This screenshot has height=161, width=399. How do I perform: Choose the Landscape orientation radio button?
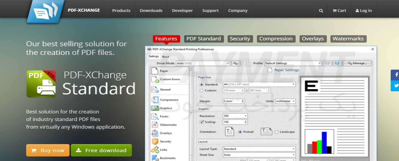click(276, 132)
